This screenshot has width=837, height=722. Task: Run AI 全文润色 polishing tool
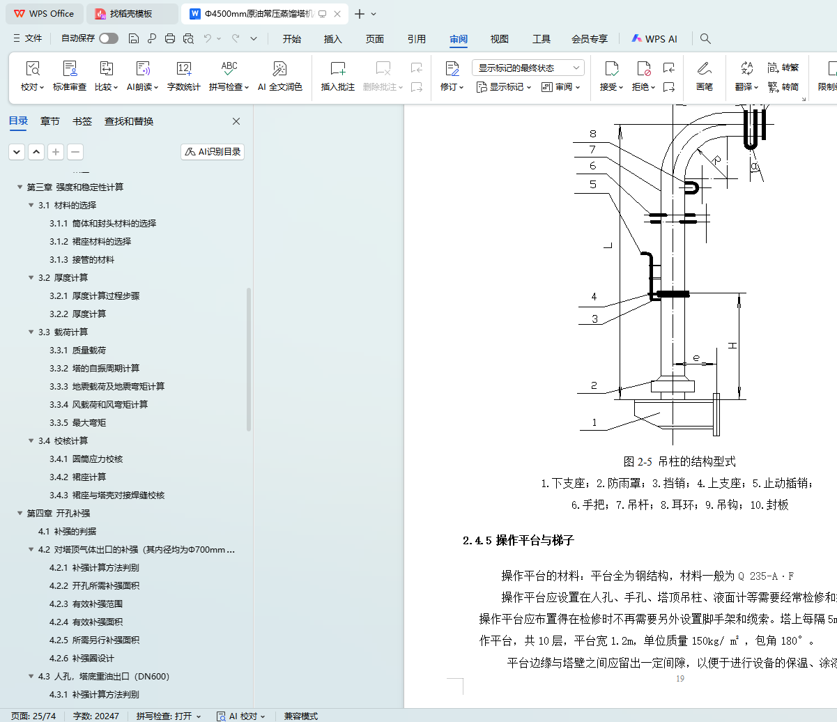point(279,69)
